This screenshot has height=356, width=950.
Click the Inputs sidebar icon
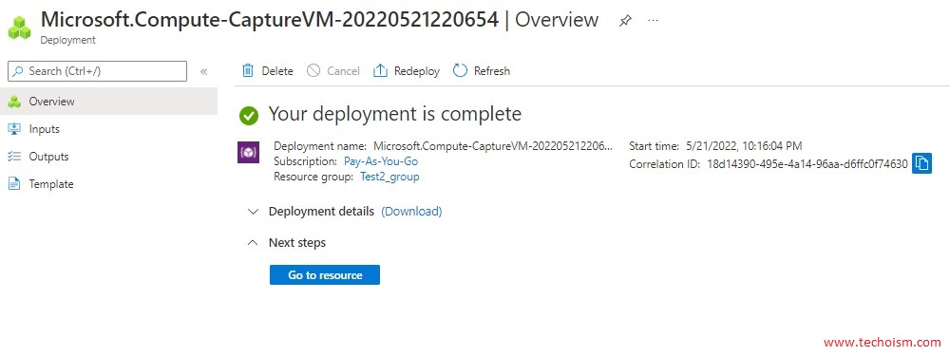(14, 129)
